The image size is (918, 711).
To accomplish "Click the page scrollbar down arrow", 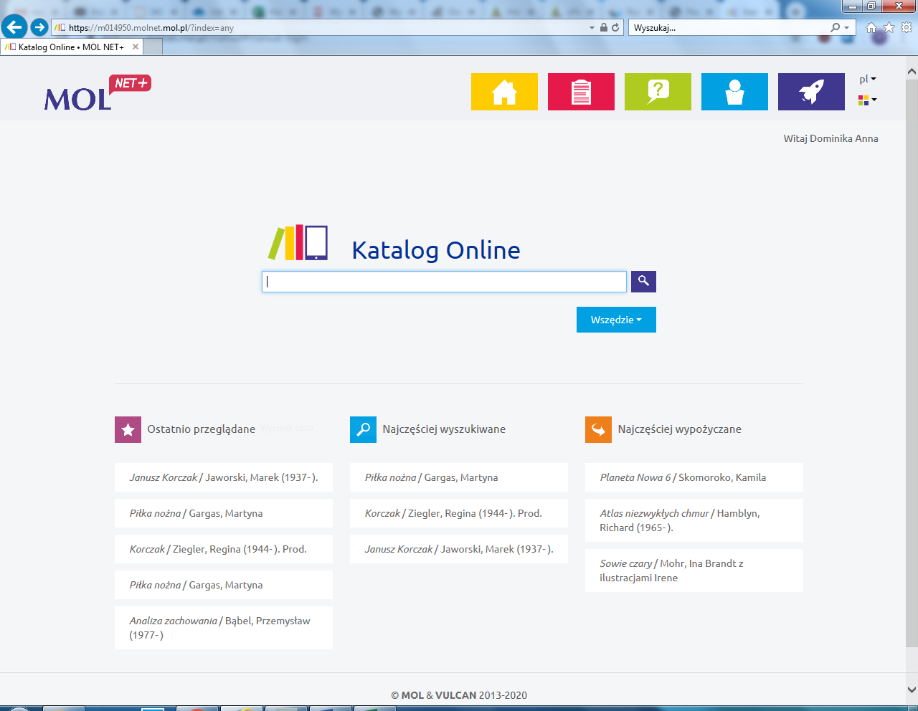I will point(911,689).
